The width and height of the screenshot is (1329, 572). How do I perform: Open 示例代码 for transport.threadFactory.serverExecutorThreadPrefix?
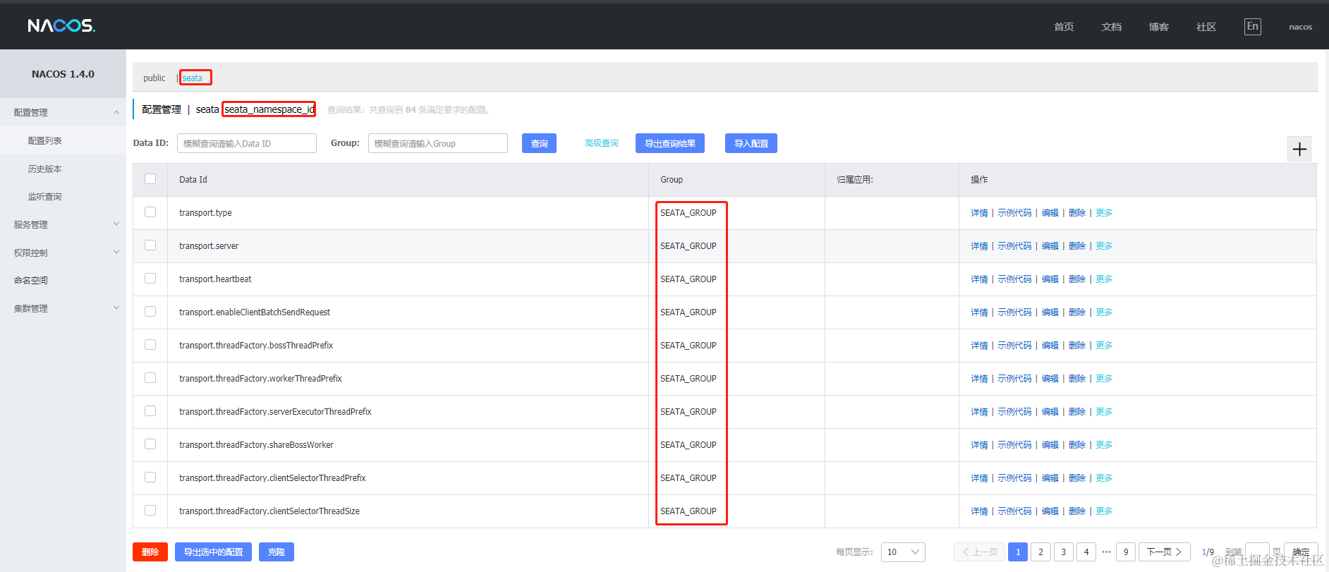(1014, 412)
